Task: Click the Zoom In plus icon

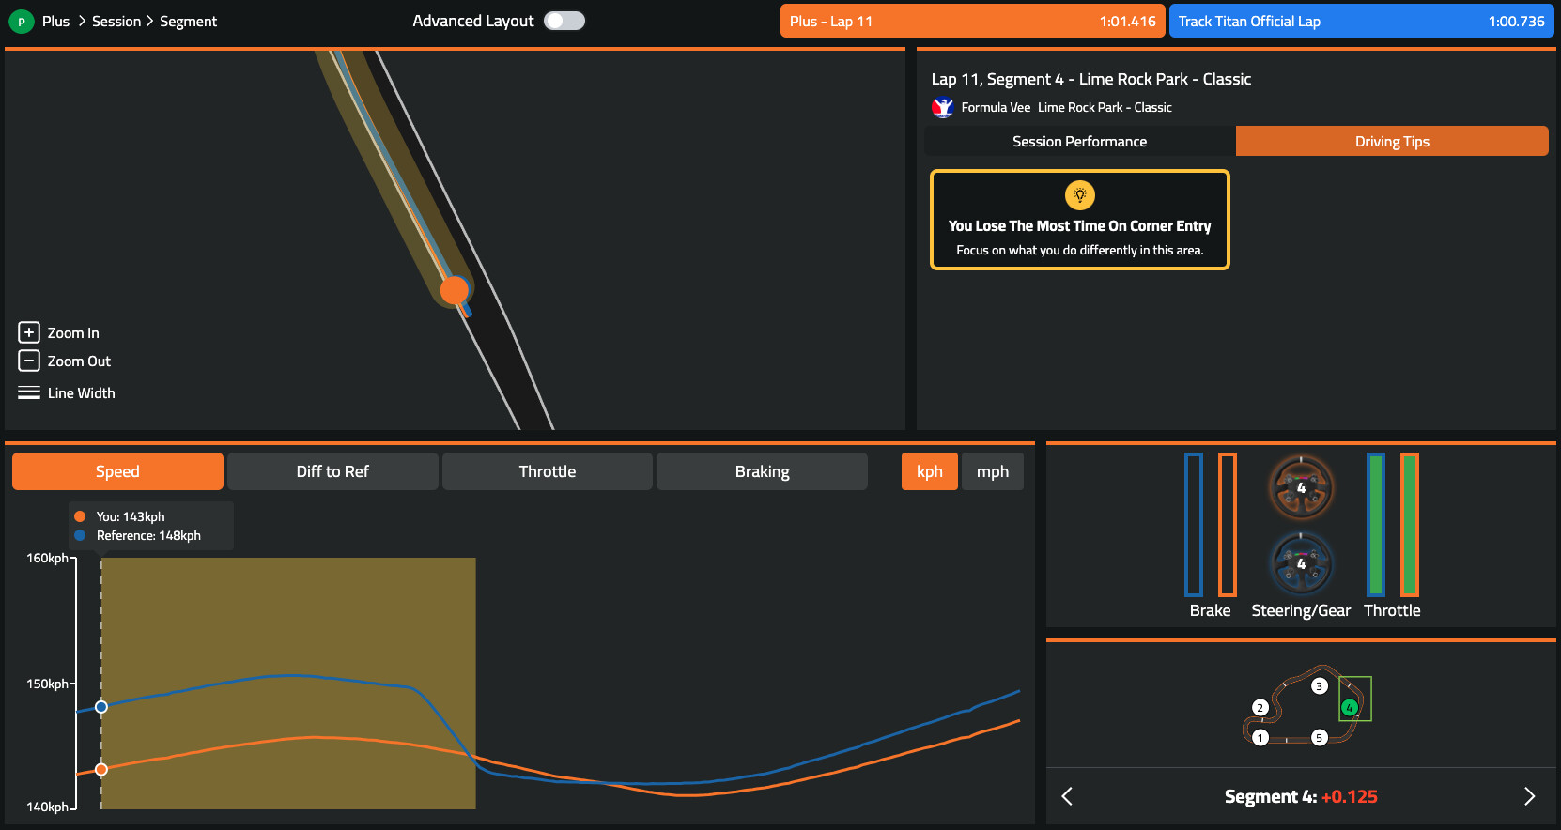Action: [x=29, y=332]
